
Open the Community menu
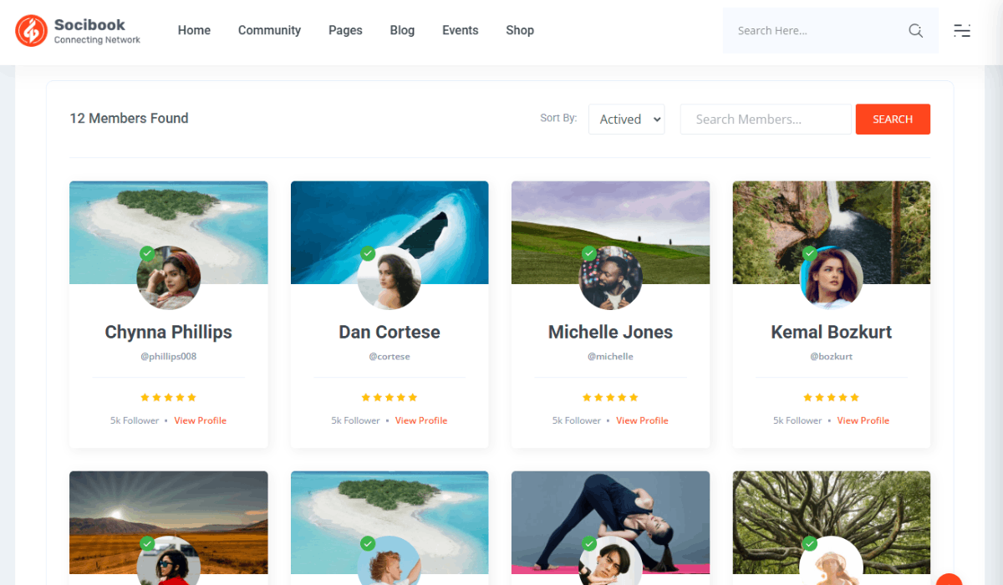pos(269,30)
